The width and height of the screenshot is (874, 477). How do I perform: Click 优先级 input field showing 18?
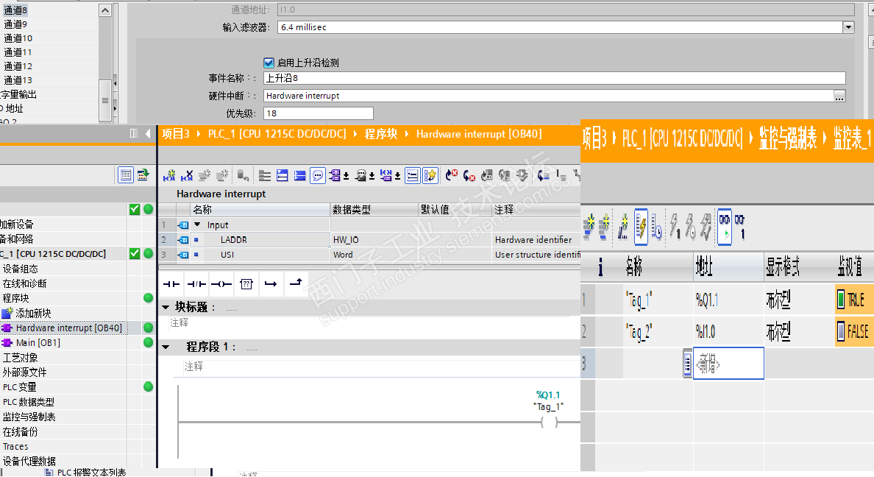(x=319, y=113)
